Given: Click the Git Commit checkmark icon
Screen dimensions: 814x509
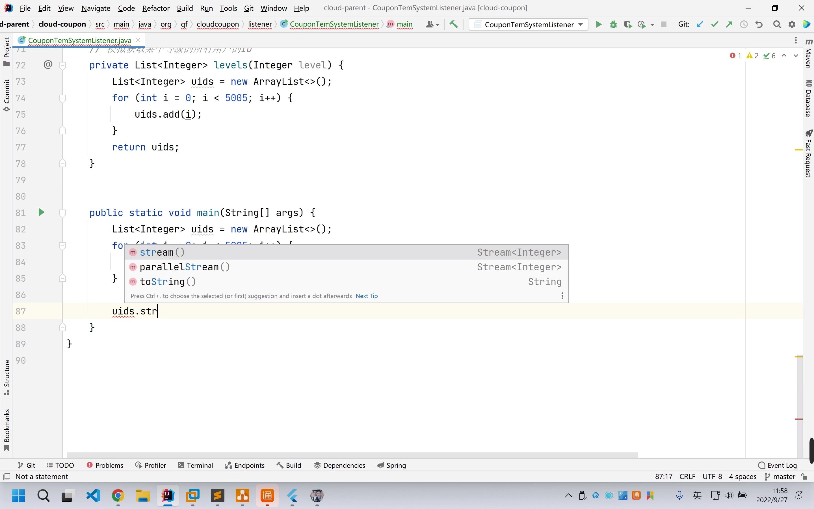Looking at the screenshot, I should coord(715,24).
